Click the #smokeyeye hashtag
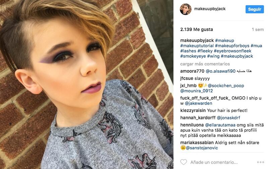268x169 pixels. coord(193,56)
